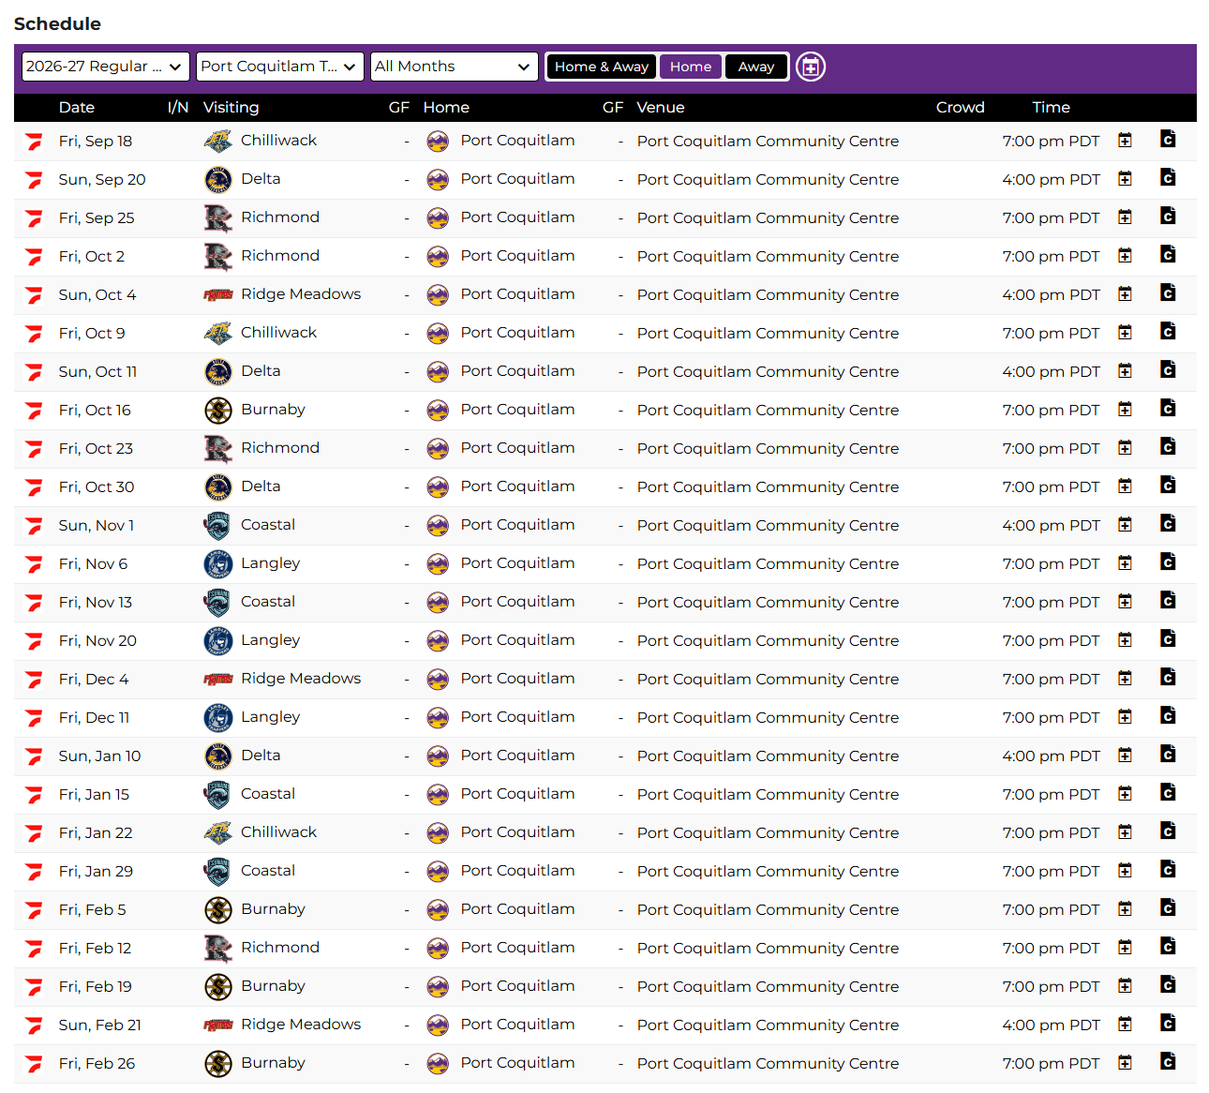Viewport: 1209px width, 1093px height.
Task: Click the Crowd column header
Action: pos(961,108)
